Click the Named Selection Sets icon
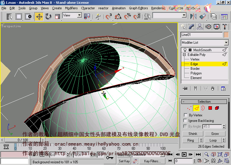The width and height of the screenshot is (231, 165). [x=147, y=16]
